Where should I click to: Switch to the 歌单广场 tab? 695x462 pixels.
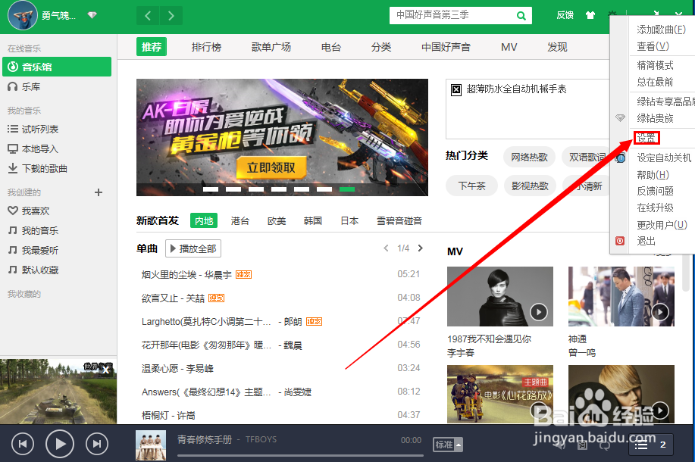point(271,47)
